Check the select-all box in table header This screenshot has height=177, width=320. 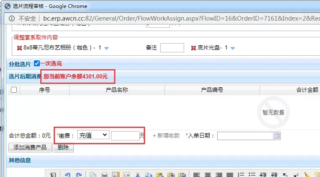pyautogui.click(x=14, y=90)
